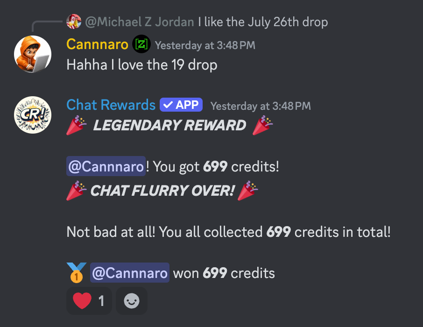423x327 pixels.
Task: Click the small avatar in reply preview
Action: 74,21
